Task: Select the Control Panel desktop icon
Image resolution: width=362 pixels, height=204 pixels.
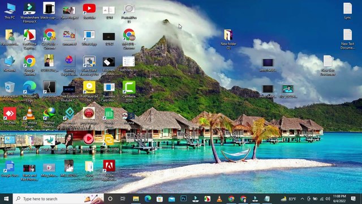Action: [x=10, y=144]
